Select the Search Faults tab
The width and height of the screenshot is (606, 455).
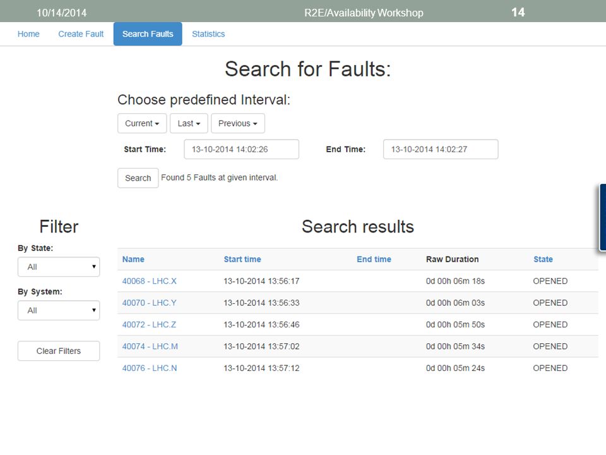[x=148, y=34]
